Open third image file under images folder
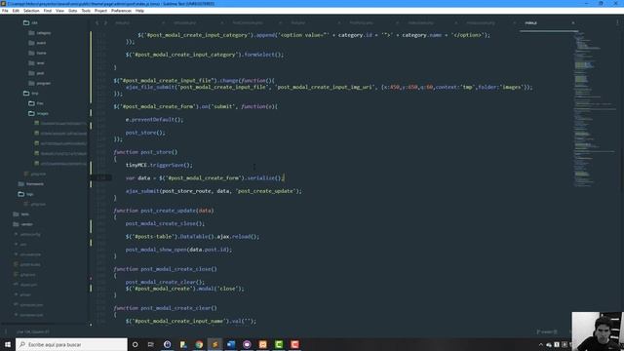Screen dimensions: 624x351 tap(60, 143)
